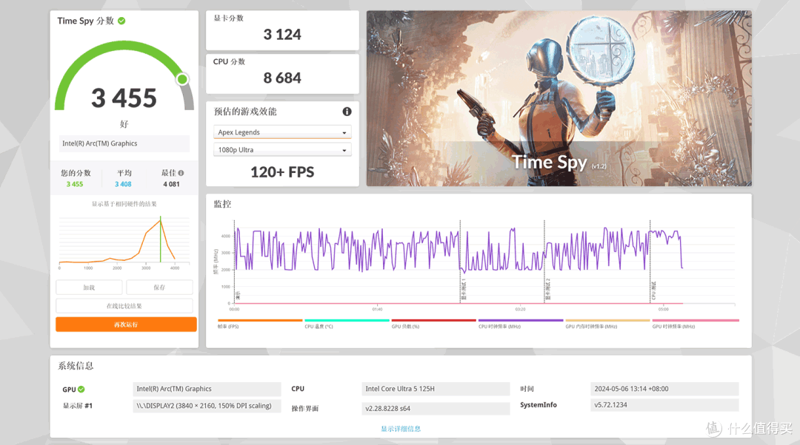Viewport: 800px width, 445px height.
Task: Click the info icon beside 最佳
Action: point(181,173)
